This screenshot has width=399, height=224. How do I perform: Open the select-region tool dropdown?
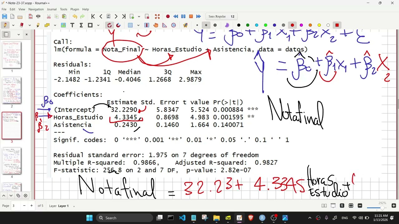(138, 25)
